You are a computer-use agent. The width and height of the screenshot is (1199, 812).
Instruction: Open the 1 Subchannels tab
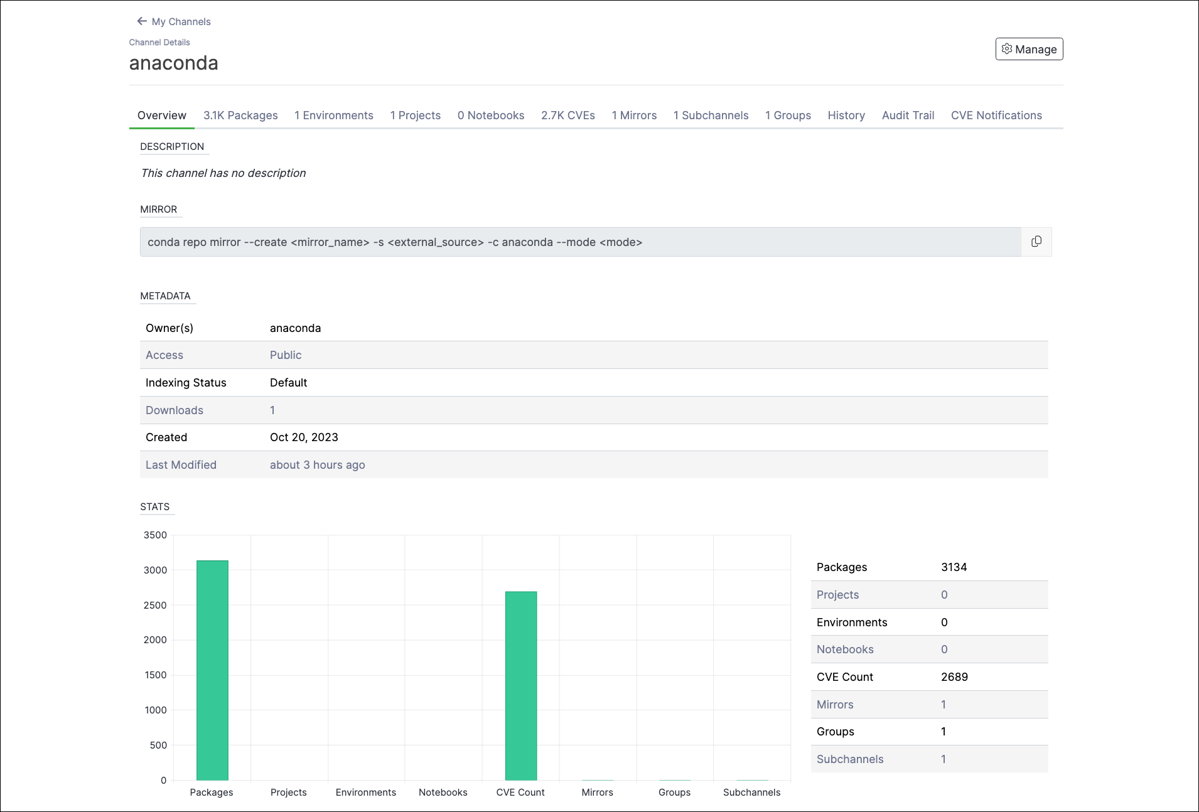pos(711,115)
